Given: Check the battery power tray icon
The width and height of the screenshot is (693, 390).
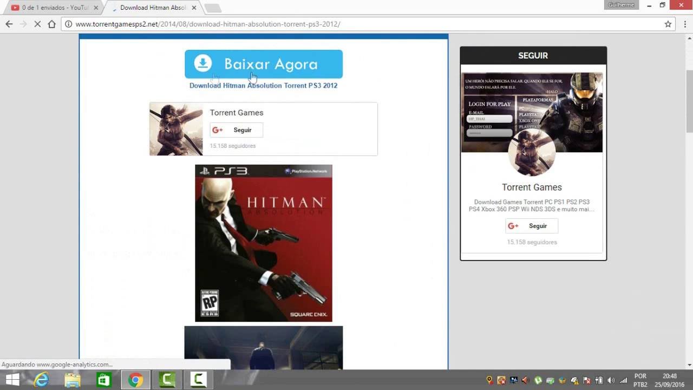Looking at the screenshot, I should coord(599,380).
